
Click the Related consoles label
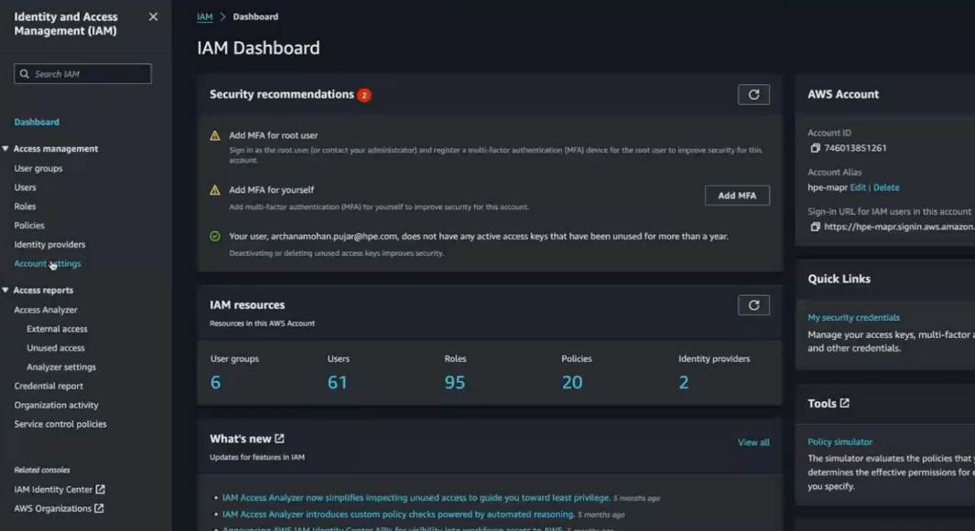(42, 470)
